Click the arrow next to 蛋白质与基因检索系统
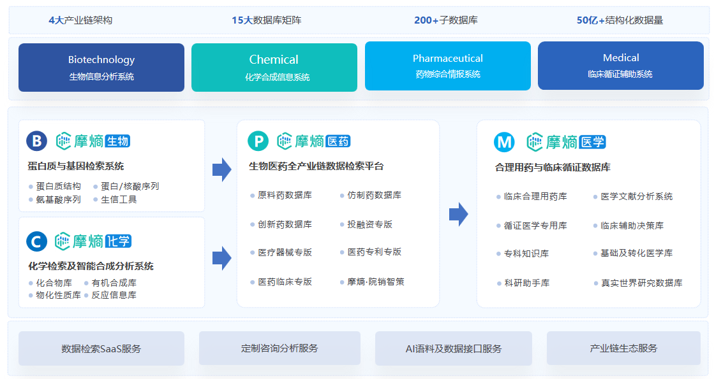Image resolution: width=714 pixels, height=379 pixels. tap(221, 169)
